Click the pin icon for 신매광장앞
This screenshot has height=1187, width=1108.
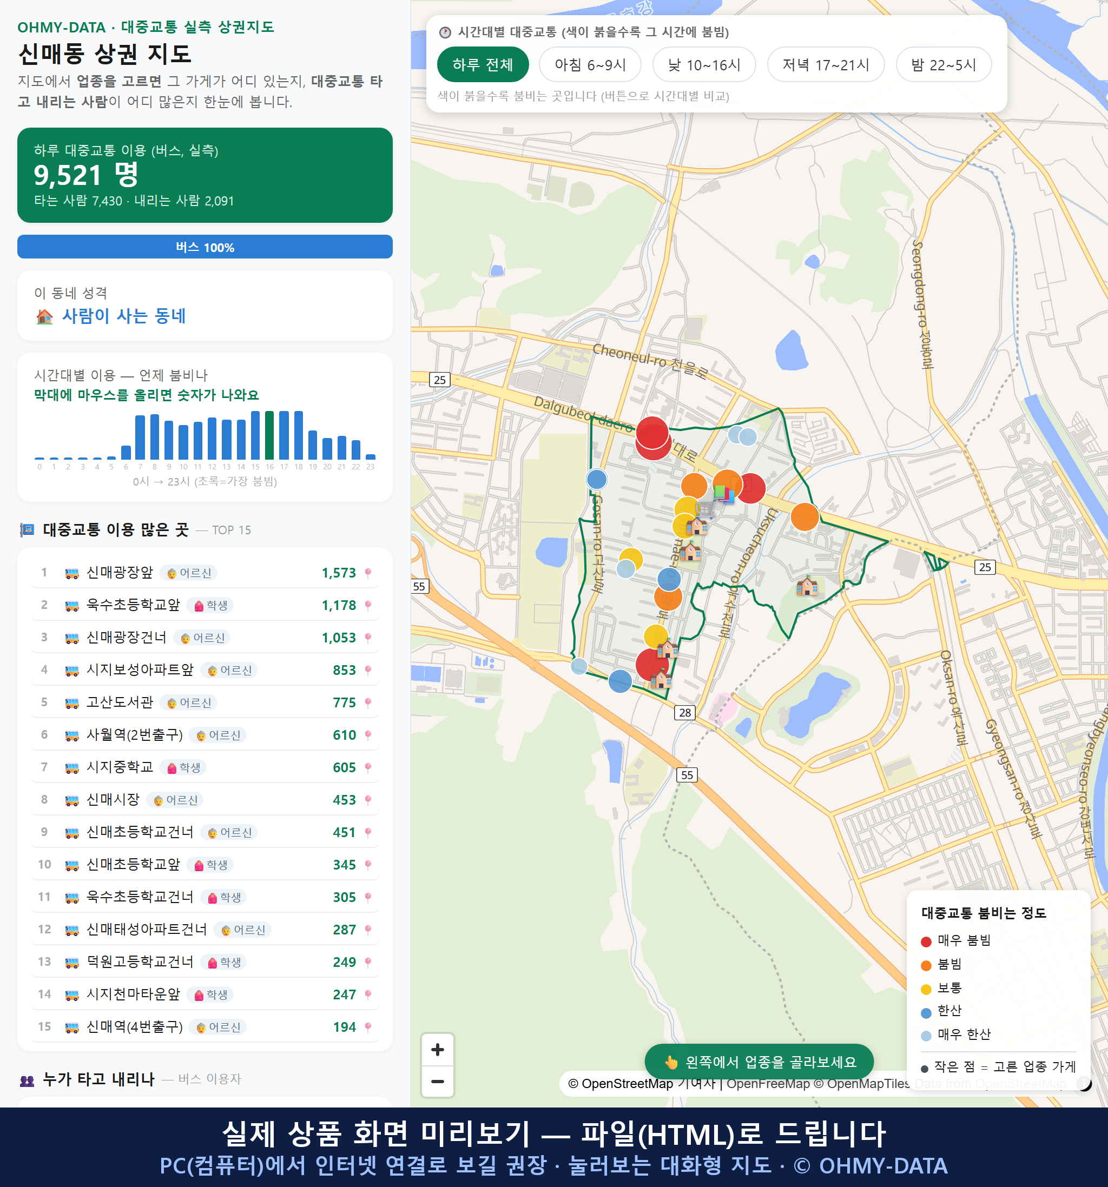pos(368,573)
